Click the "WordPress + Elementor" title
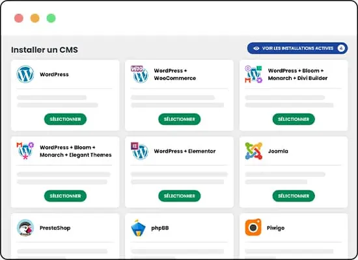Image resolution: width=358 pixels, height=260 pixels. (x=185, y=151)
